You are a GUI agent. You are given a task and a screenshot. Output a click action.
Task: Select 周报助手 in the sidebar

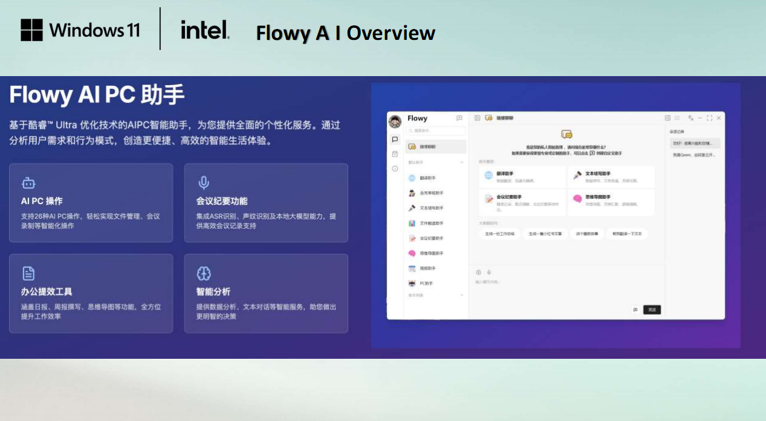coord(436,268)
